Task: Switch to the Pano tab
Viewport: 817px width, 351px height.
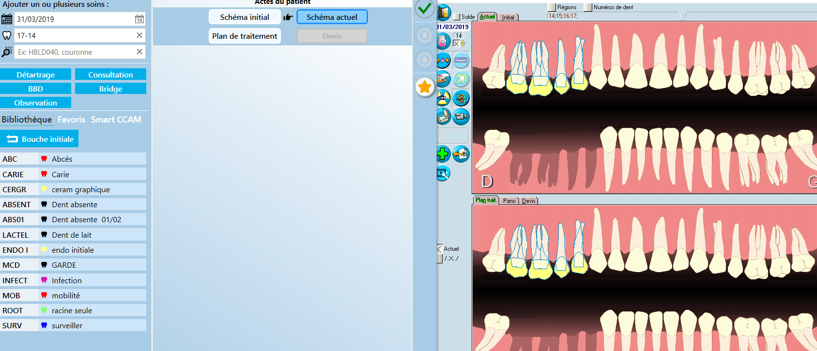Action: pyautogui.click(x=509, y=200)
